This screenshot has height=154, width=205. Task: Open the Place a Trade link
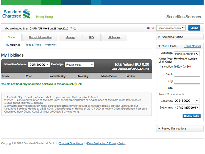point(33,45)
